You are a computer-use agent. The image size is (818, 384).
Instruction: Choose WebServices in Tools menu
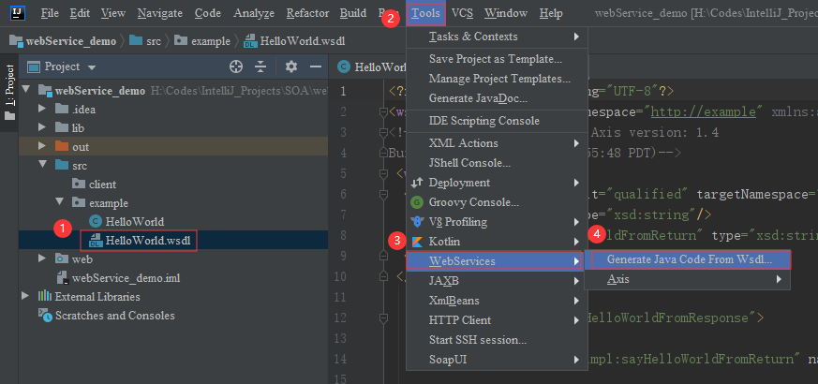[x=495, y=260]
